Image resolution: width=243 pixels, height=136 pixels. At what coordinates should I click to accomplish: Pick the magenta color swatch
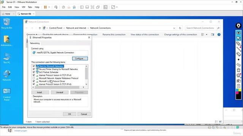[x=237, y=93]
